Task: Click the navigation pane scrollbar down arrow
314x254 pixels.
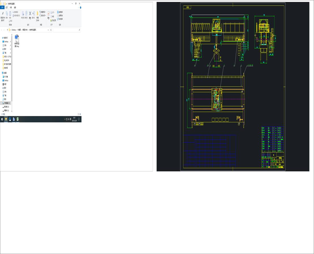Action: pos(12,111)
